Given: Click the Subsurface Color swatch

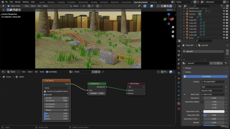Looking at the screenshot, I should (214, 111).
